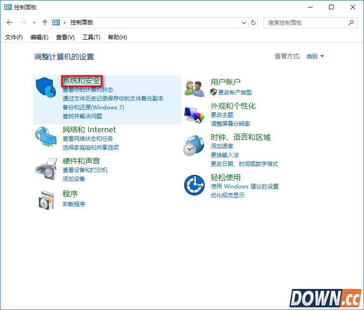The image size is (364, 310).
Task: Click the 控制面板 breadcrumb in address bar
Action: click(x=82, y=22)
